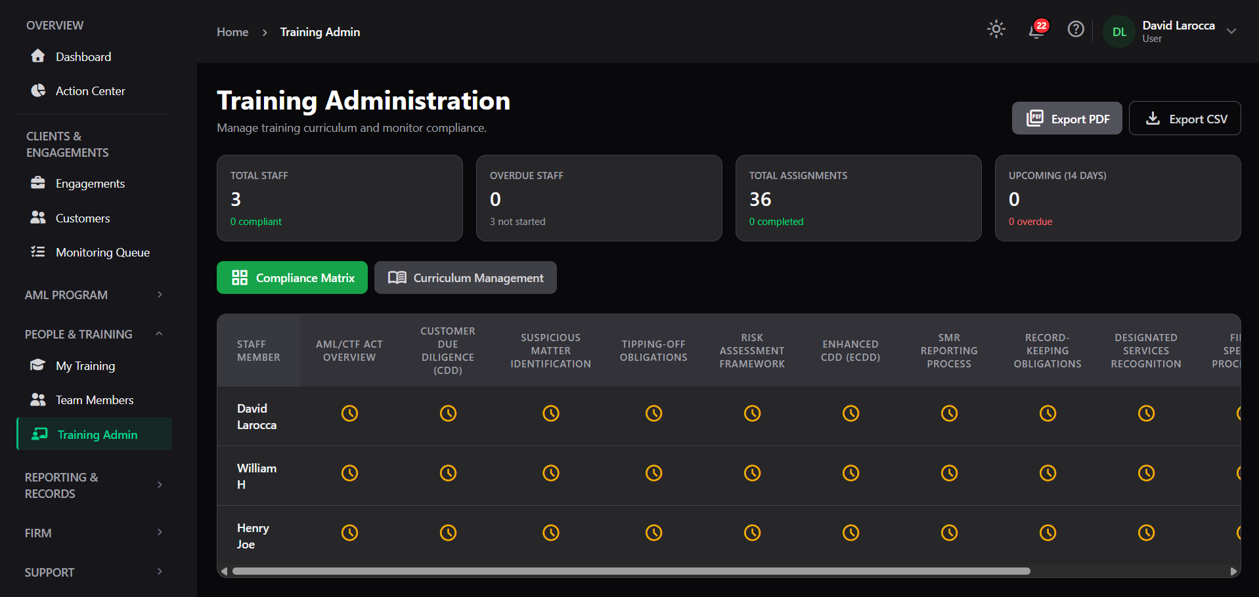The image size is (1259, 597).
Task: Click the matrix horizontal scrollbar thumb
Action: 631,571
